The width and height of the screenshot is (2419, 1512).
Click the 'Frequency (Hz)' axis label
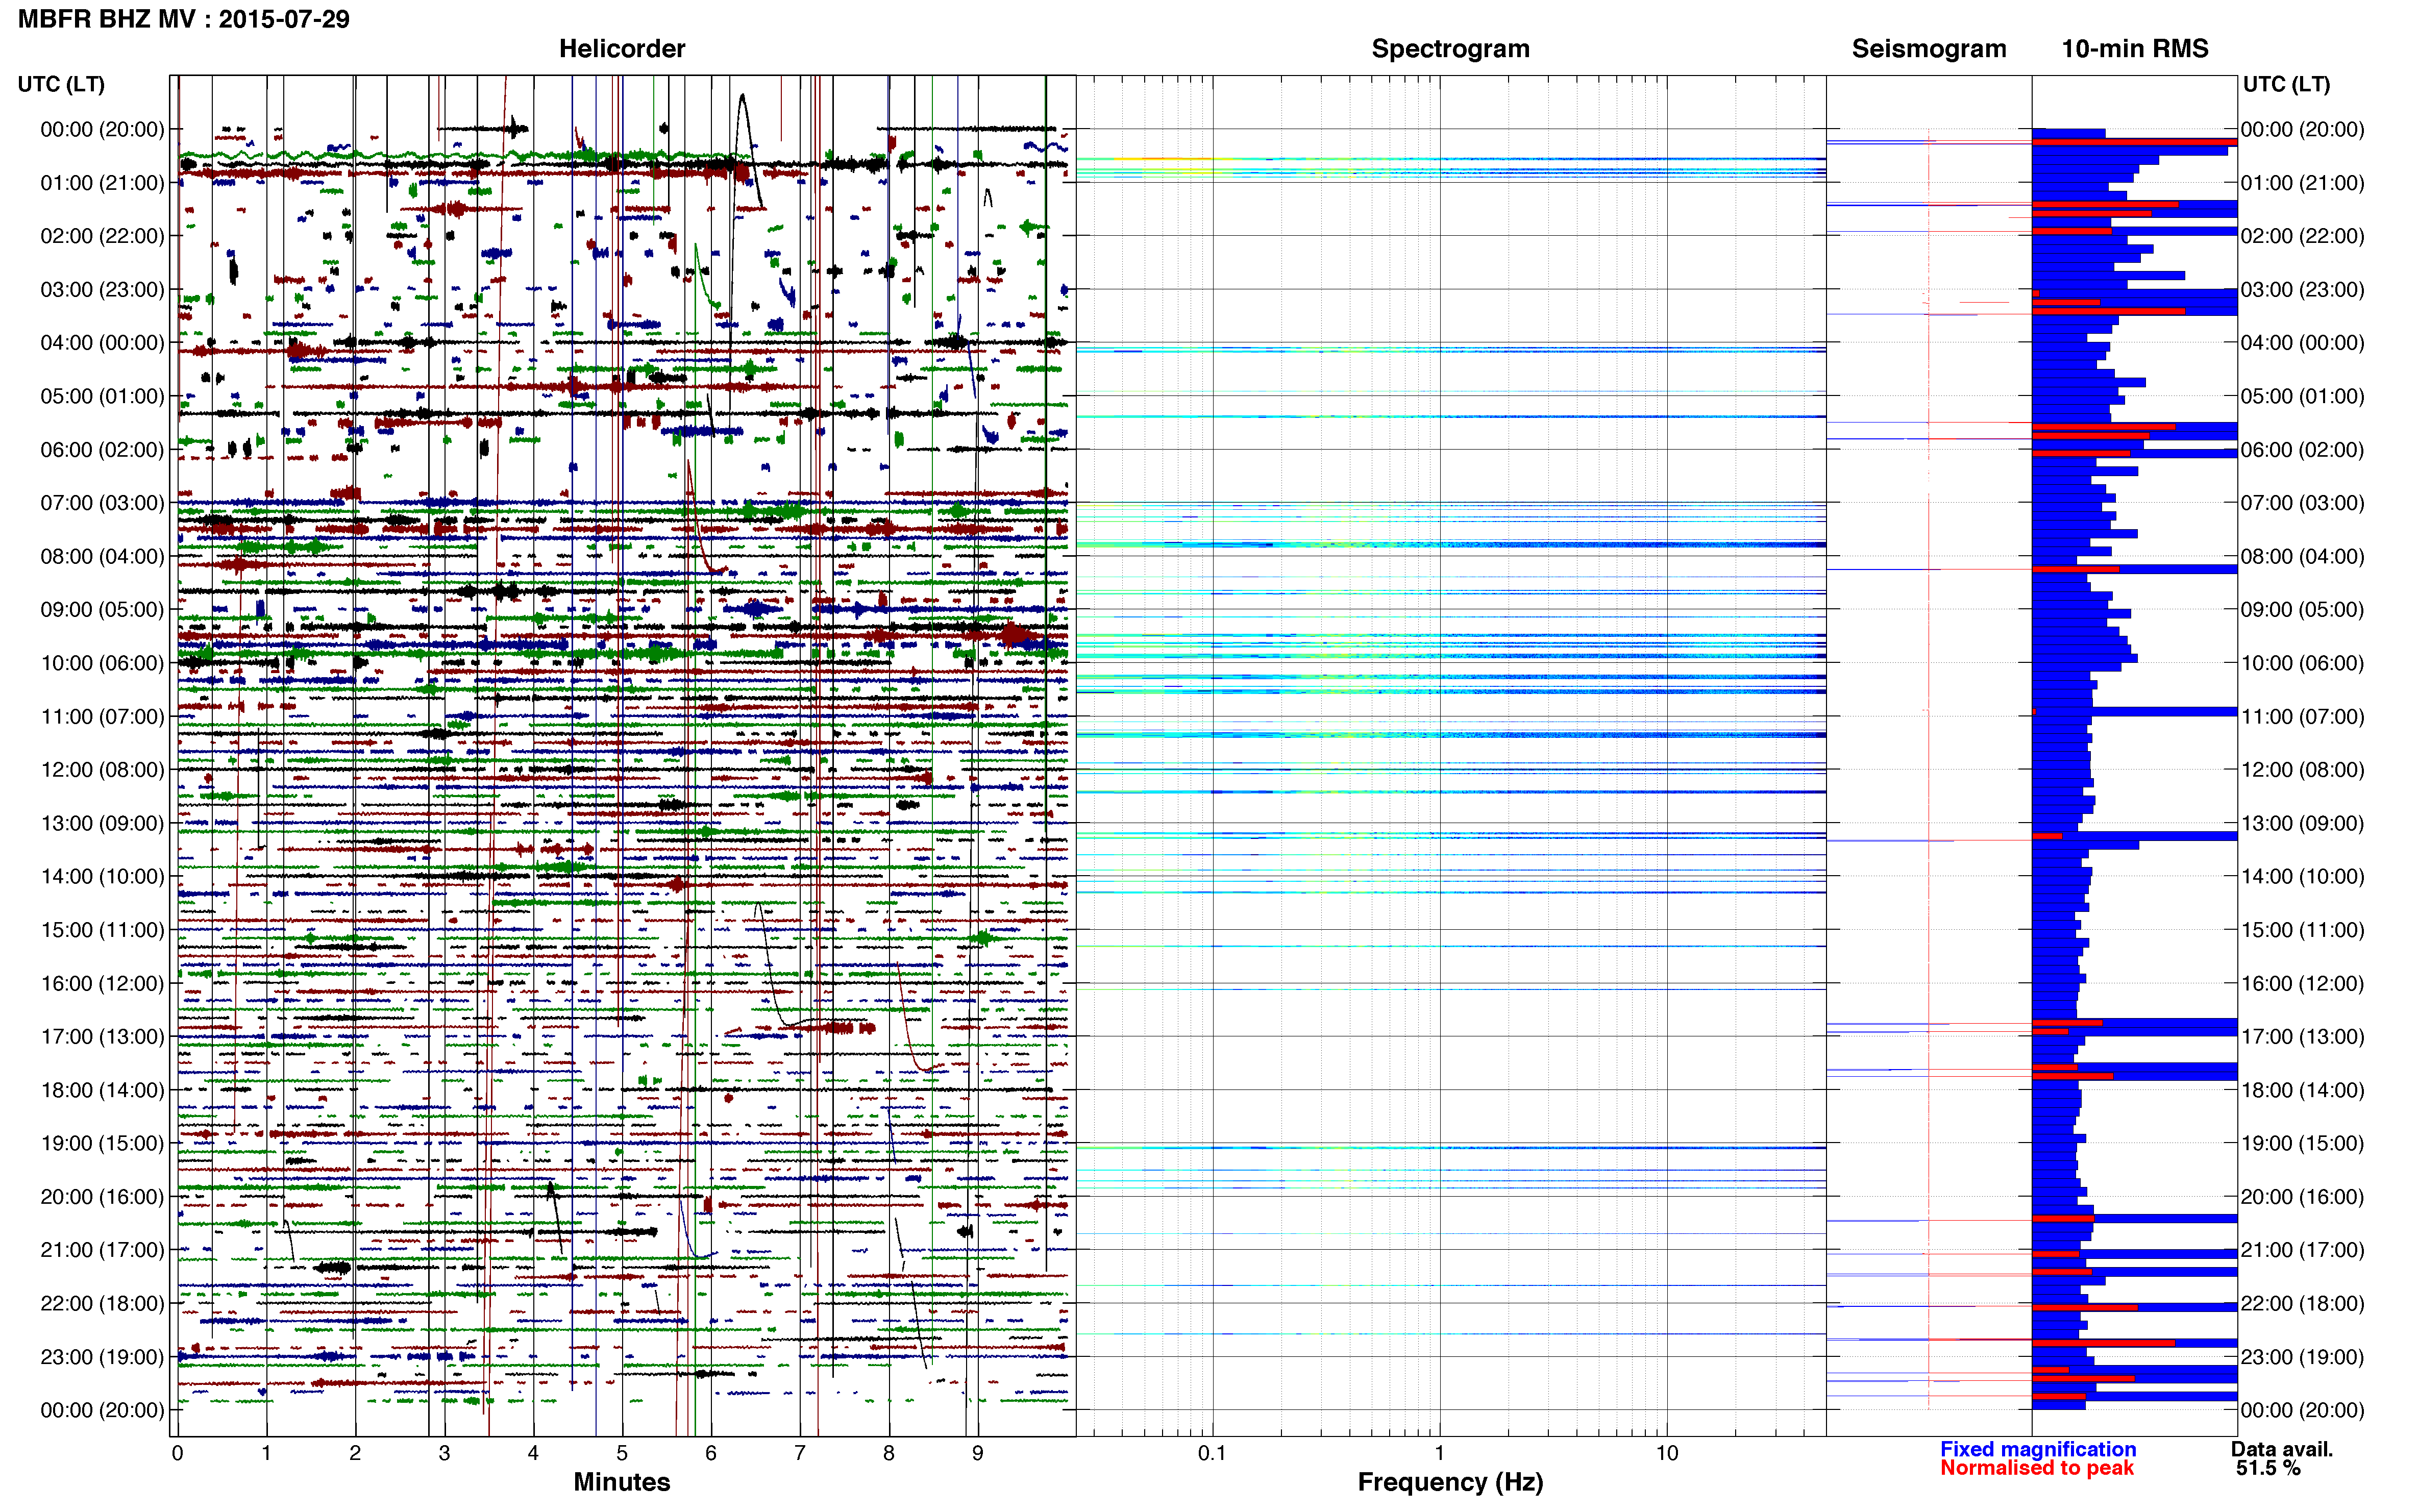[x=1450, y=1481]
